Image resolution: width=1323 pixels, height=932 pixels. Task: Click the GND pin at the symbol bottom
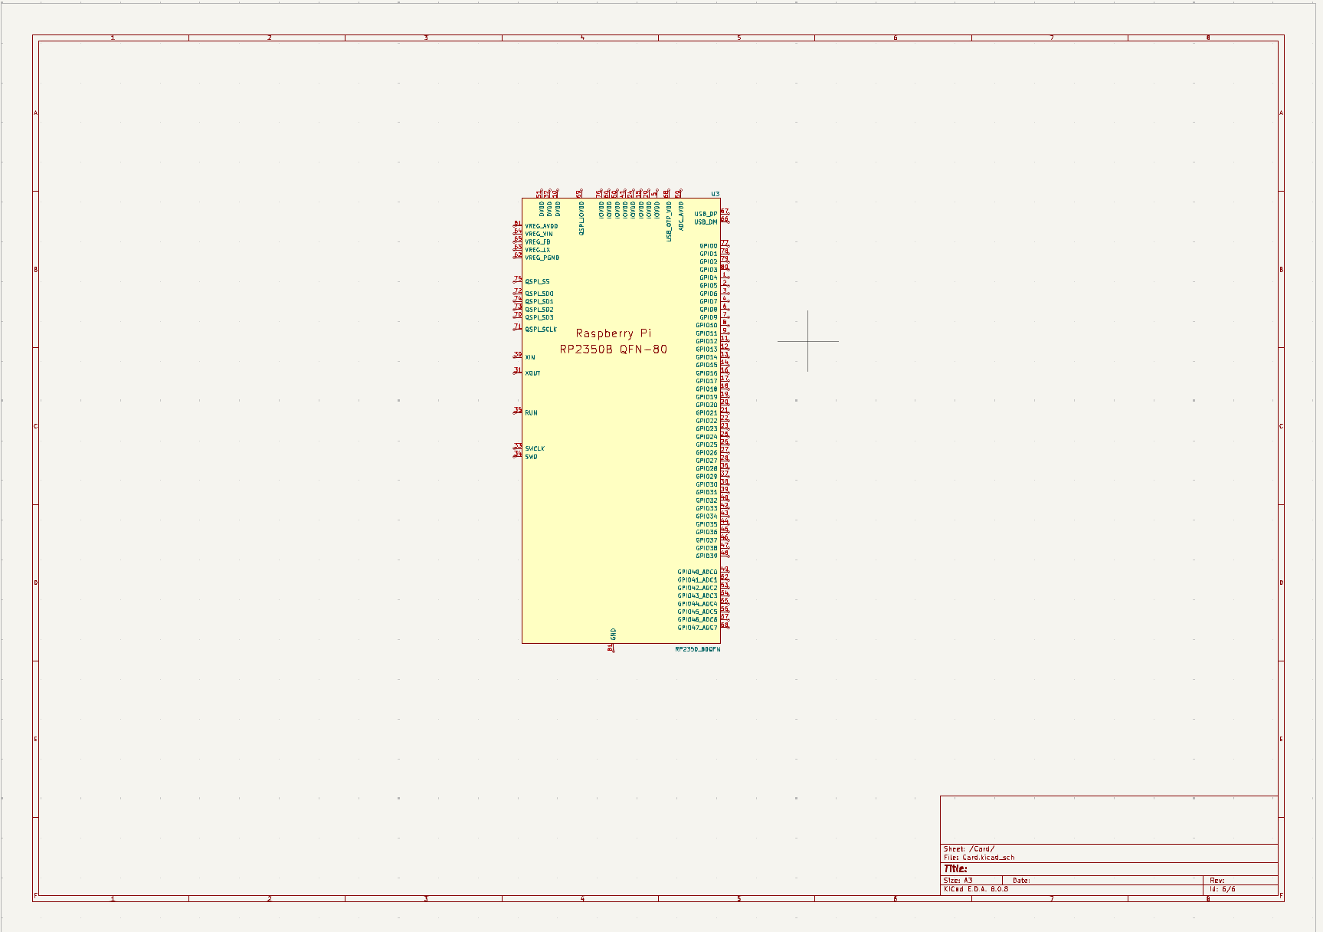[x=613, y=635]
